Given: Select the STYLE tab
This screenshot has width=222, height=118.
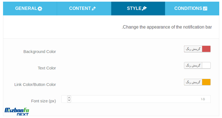Looking at the screenshot, I should (x=138, y=9).
